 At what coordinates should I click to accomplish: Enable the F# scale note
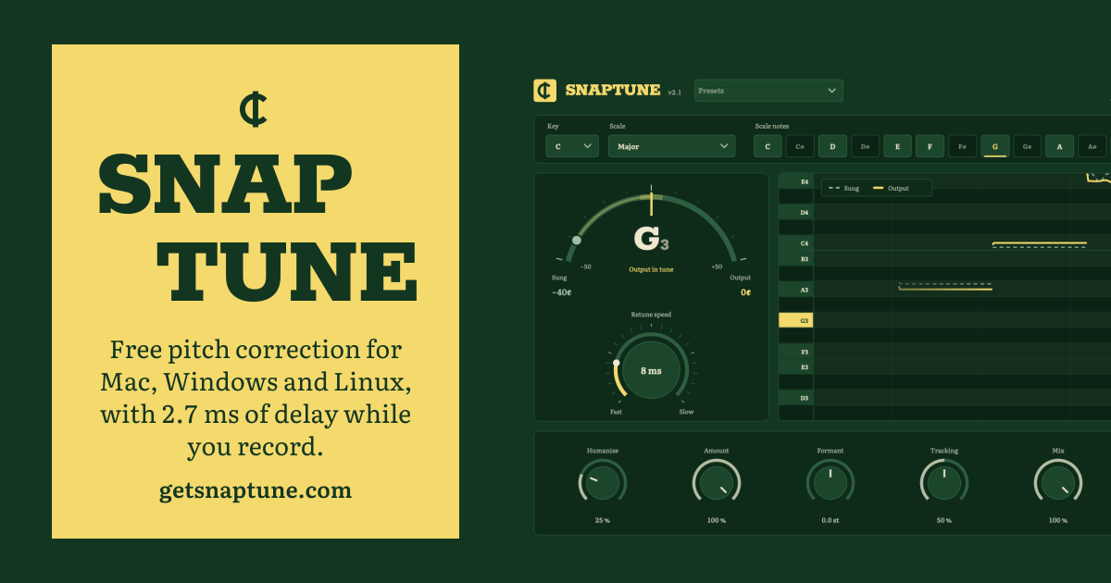(x=962, y=146)
